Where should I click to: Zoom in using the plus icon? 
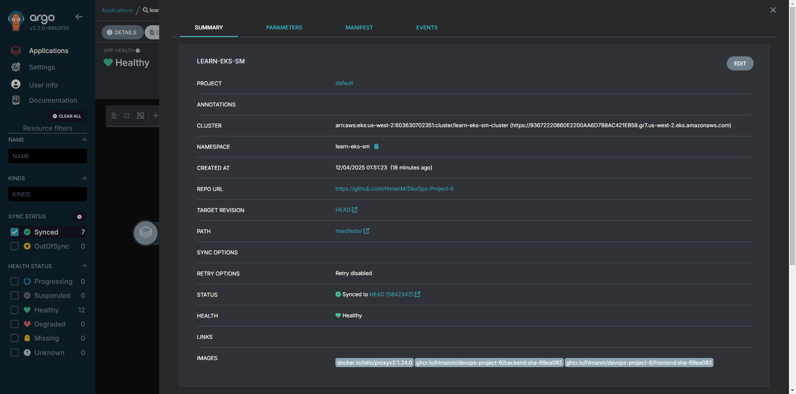tap(156, 116)
